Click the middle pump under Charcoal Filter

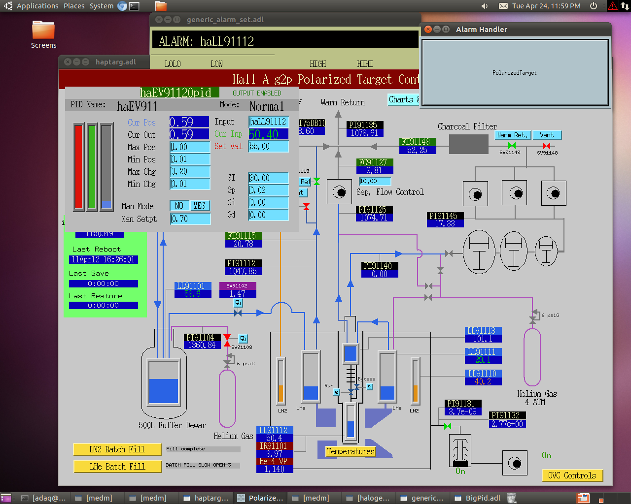[x=514, y=193]
